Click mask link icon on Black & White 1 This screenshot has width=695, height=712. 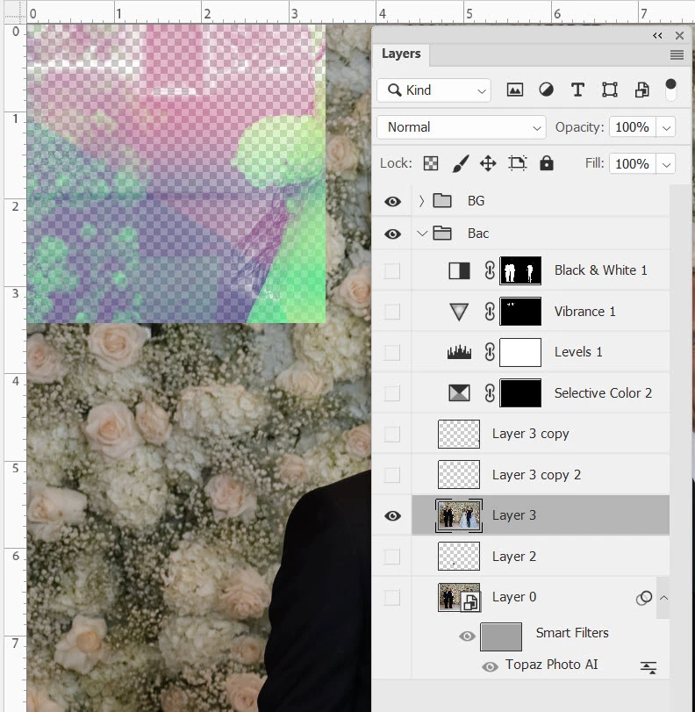tap(490, 270)
